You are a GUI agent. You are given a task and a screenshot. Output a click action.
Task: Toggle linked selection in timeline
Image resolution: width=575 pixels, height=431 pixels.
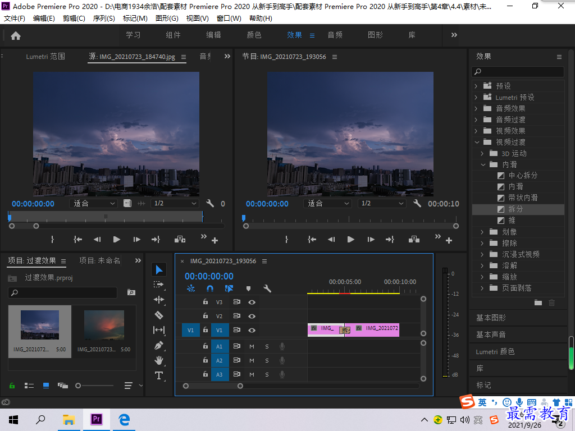pyautogui.click(x=229, y=289)
